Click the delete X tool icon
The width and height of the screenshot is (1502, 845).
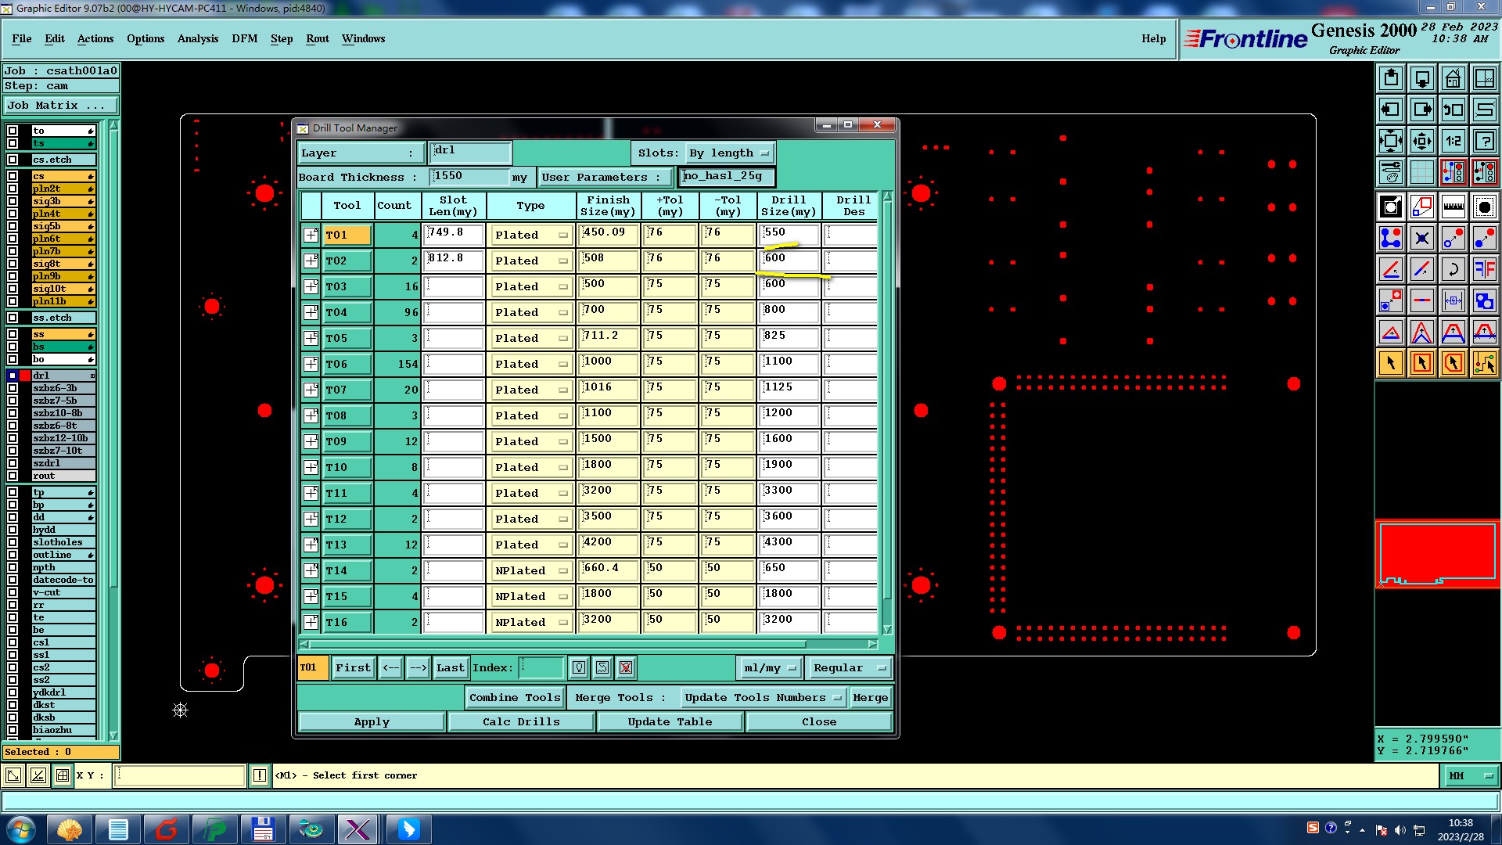coord(1421,239)
